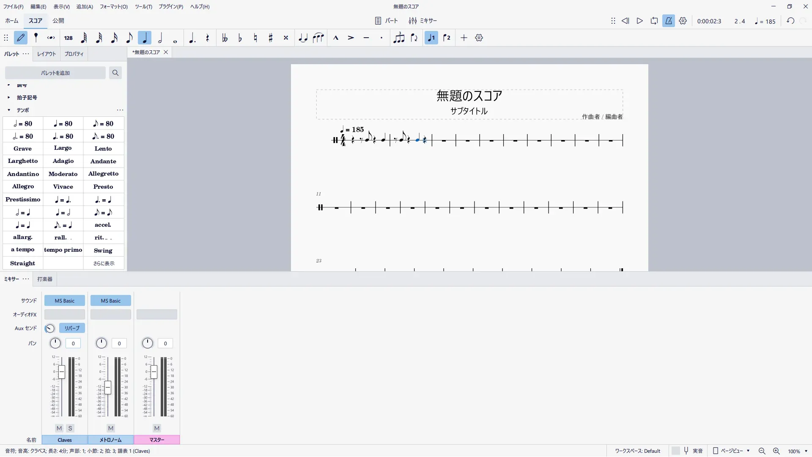Image resolution: width=812 pixels, height=457 pixels.
Task: Open the ページビュー view mode dropdown
Action: point(732,451)
